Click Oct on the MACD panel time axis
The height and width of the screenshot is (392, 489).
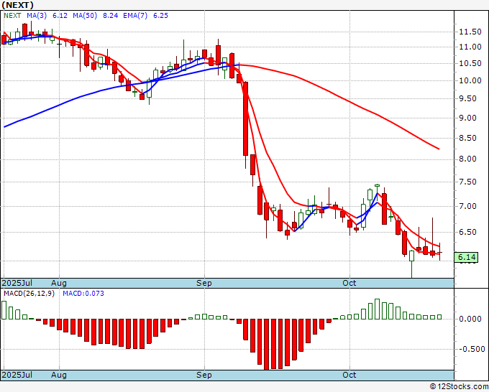[x=349, y=375]
